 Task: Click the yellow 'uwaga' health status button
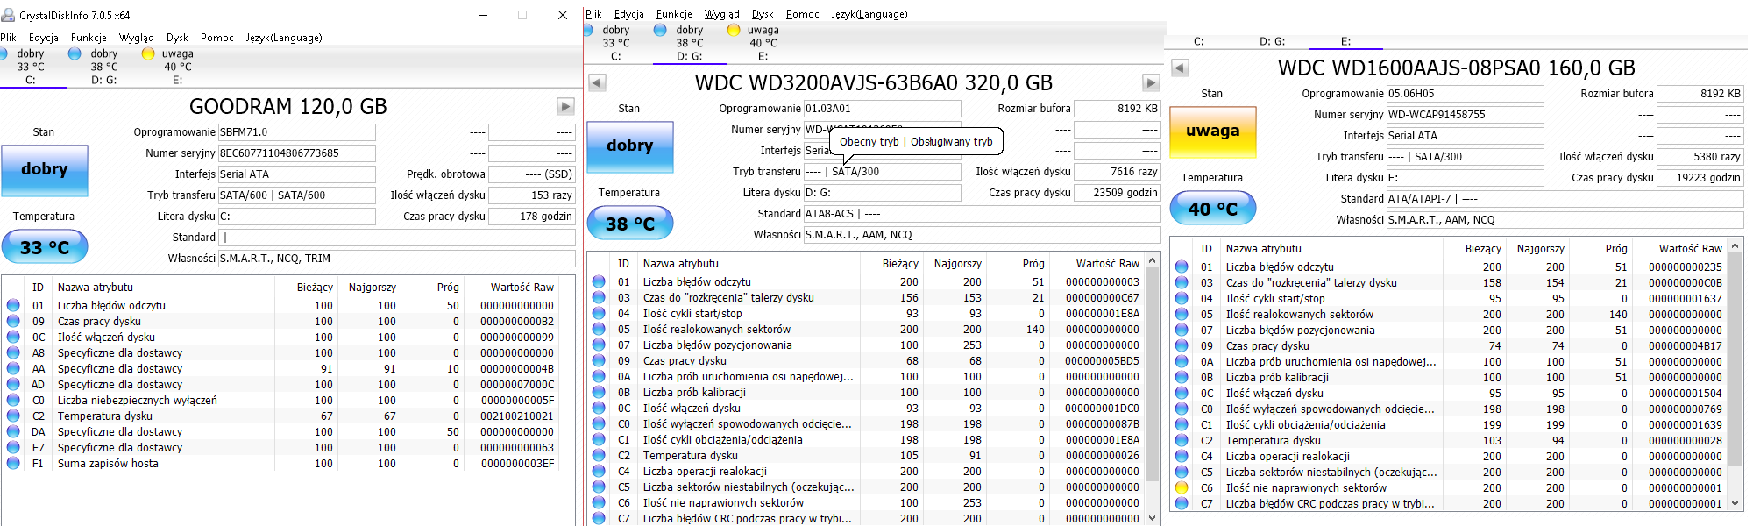pos(1213,131)
